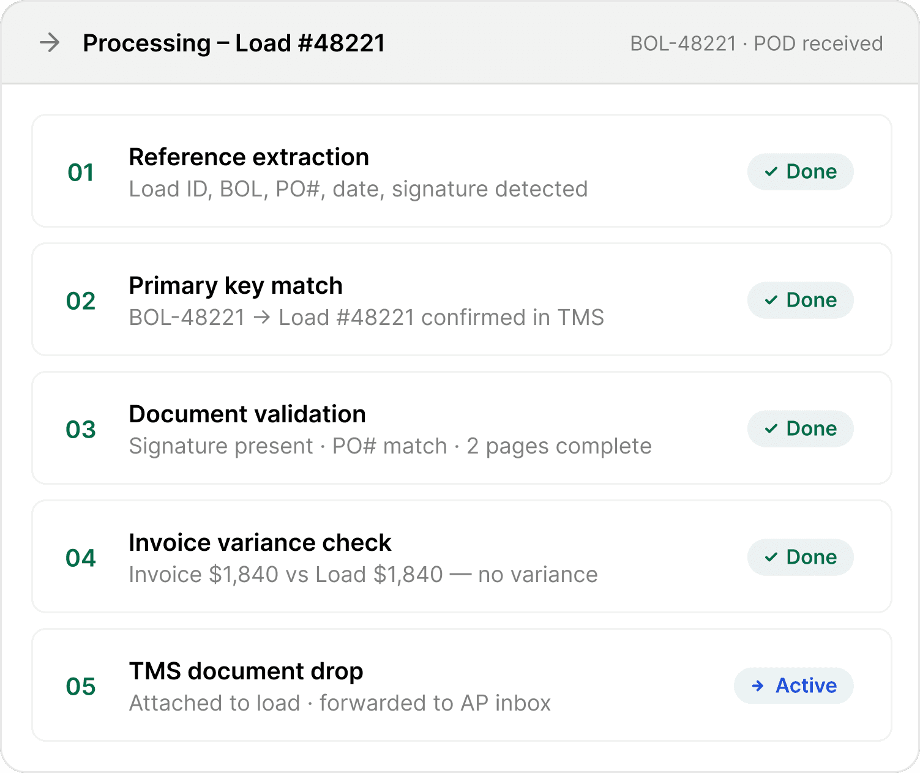Click the Done badge for Document validation
The image size is (920, 773).
[800, 428]
